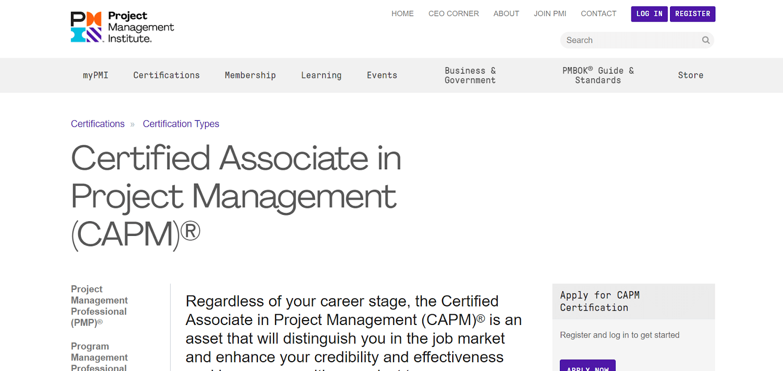The width and height of the screenshot is (783, 371).
Task: Open Project Management Professional (PMP) sidebar link
Action: (x=99, y=306)
